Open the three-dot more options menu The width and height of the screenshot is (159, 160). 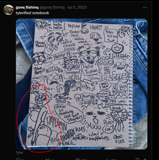[145, 7]
